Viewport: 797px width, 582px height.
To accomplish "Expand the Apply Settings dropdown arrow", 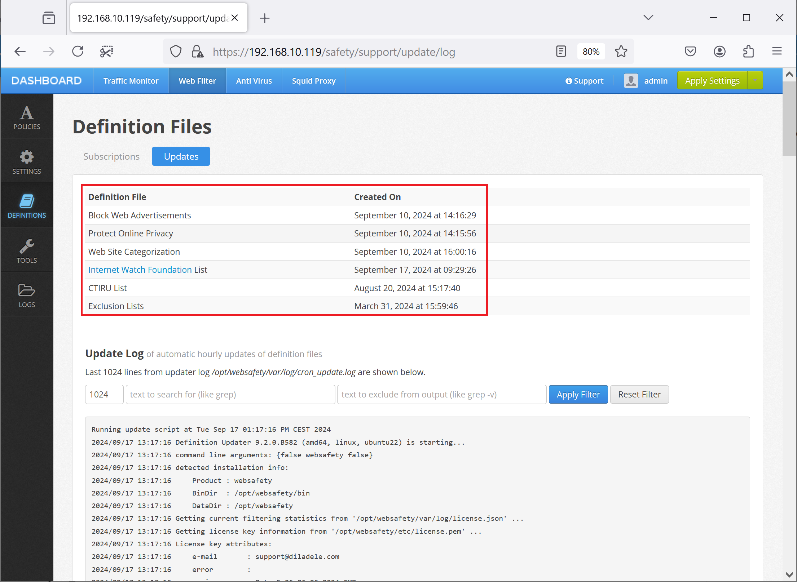I will (x=755, y=80).
